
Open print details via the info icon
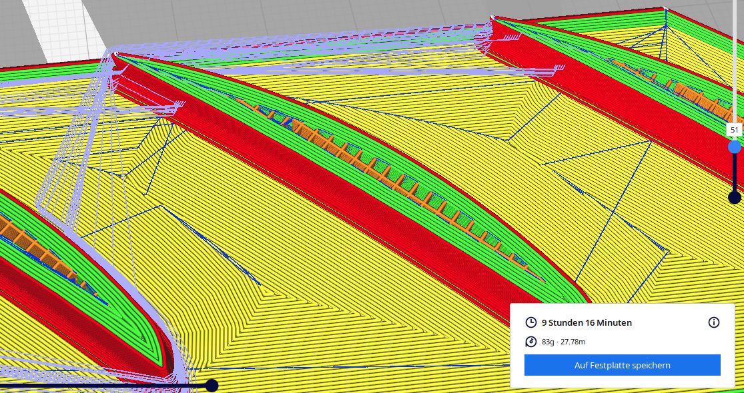point(713,322)
